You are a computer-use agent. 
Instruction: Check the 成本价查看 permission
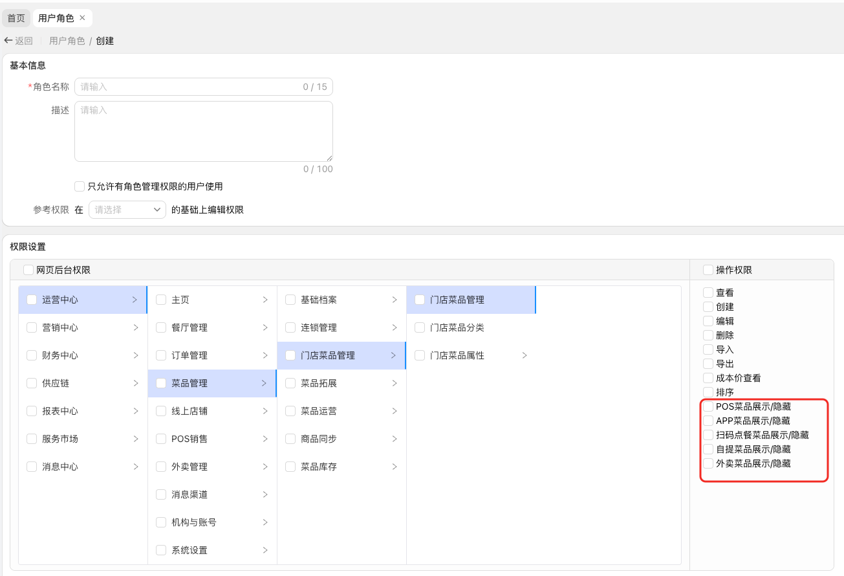pos(708,378)
